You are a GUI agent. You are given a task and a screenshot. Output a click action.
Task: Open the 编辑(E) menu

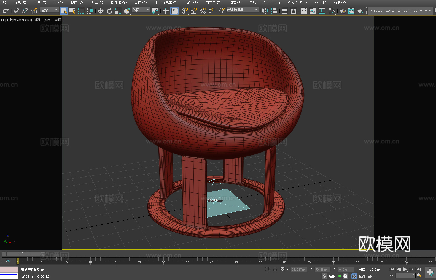20,2
